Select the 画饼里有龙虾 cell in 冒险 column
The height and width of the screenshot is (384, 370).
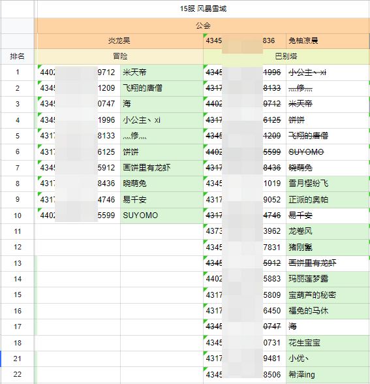pyautogui.click(x=162, y=168)
